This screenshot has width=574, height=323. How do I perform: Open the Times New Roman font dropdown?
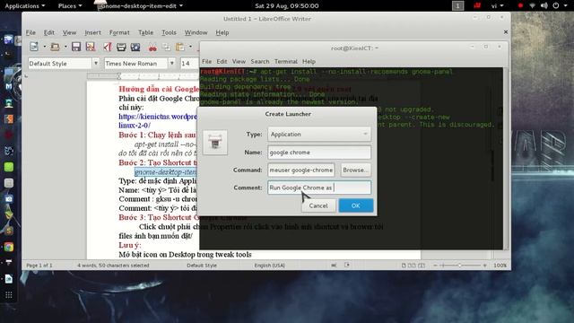(x=171, y=64)
